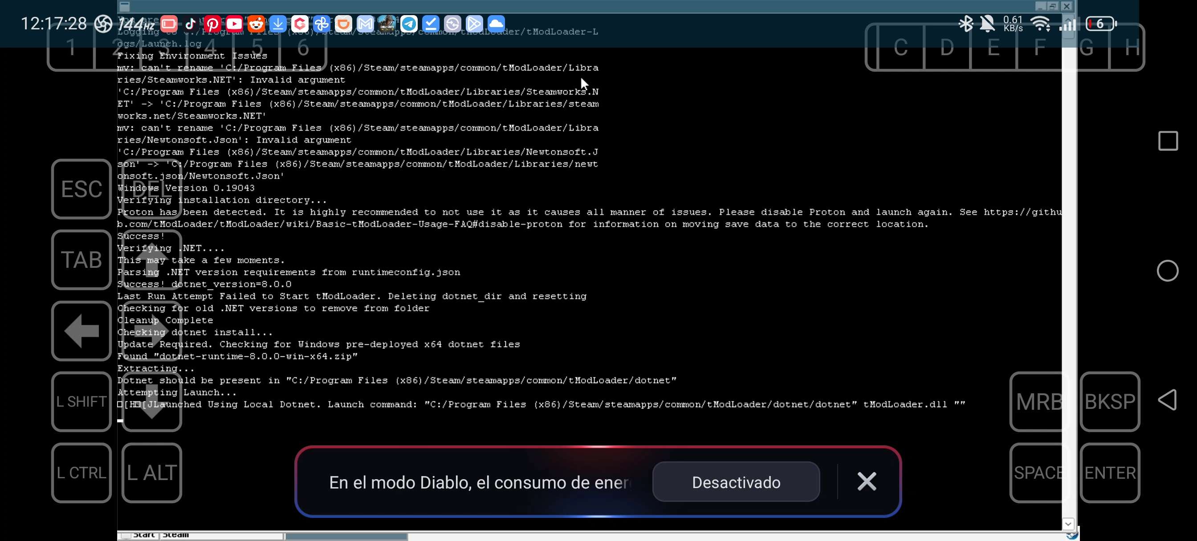
Task: Open the red low battery notification icon
Action: tap(169, 23)
